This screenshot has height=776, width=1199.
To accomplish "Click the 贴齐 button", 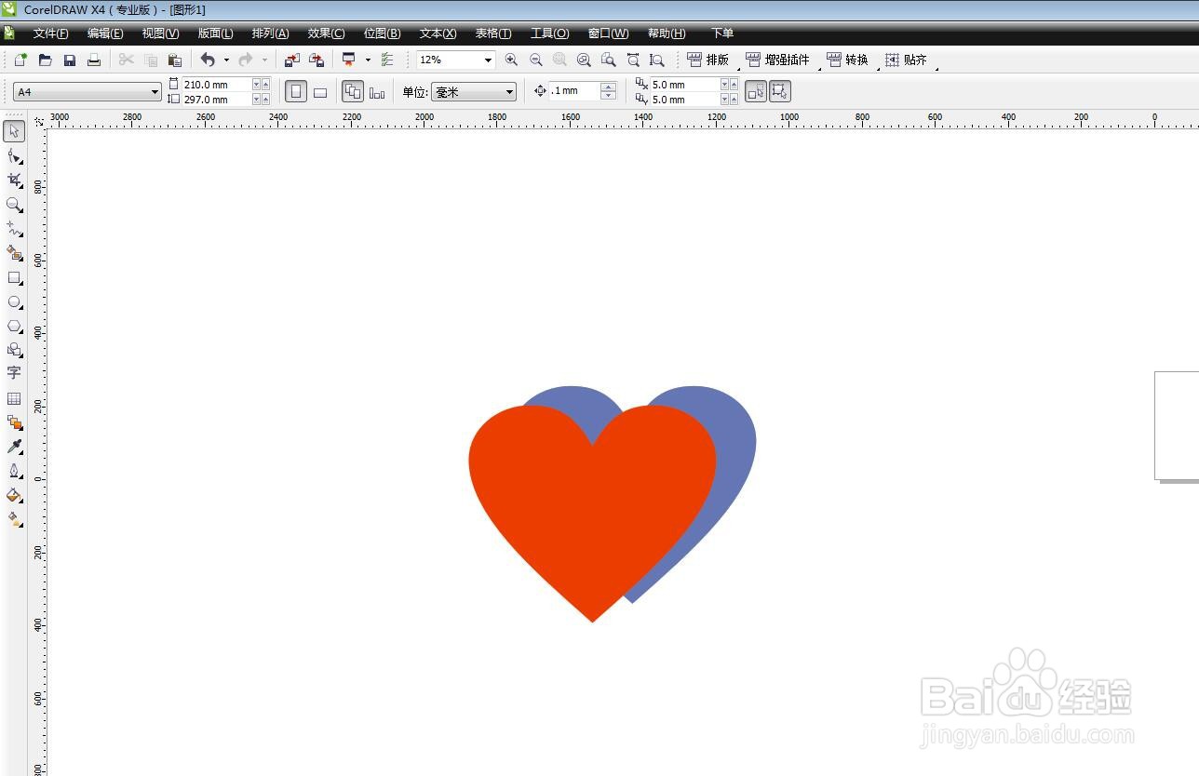I will [x=906, y=60].
